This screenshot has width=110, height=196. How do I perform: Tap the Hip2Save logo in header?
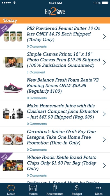click(x=55, y=12)
